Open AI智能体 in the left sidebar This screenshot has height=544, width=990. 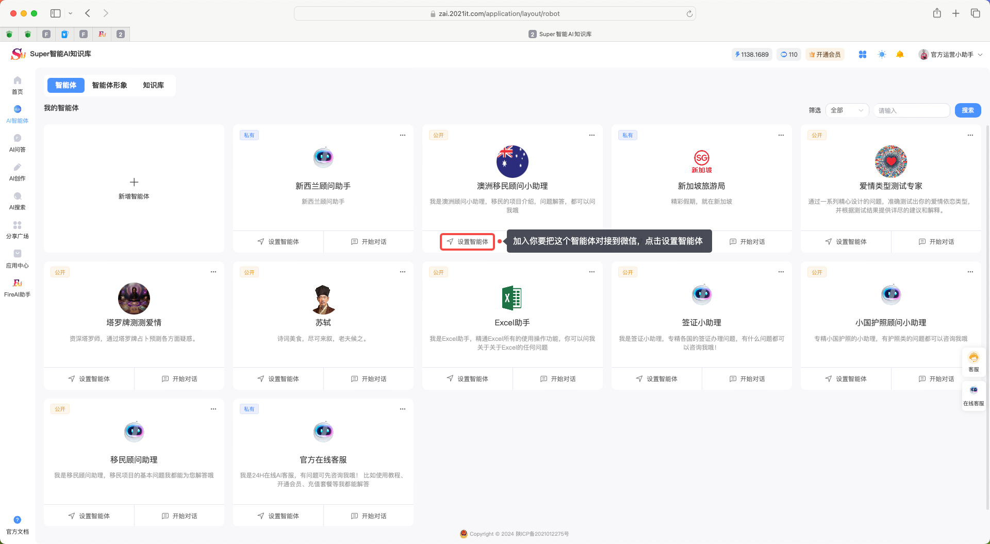tap(18, 114)
